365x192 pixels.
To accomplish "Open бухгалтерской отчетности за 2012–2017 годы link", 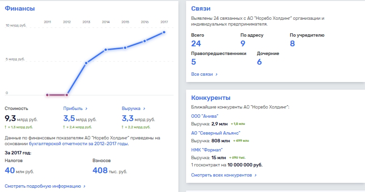I will pyautogui.click(x=79, y=144).
